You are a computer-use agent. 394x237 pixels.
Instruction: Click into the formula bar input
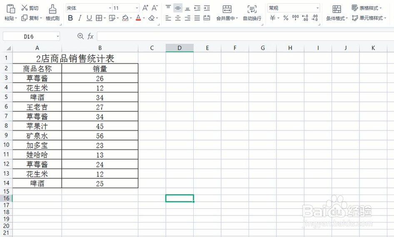pyautogui.click(x=245, y=36)
